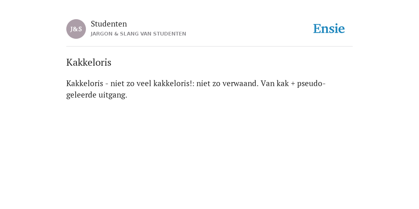Click the dash after the first Kakkeloris
This screenshot has width=419, height=209.
coord(107,84)
